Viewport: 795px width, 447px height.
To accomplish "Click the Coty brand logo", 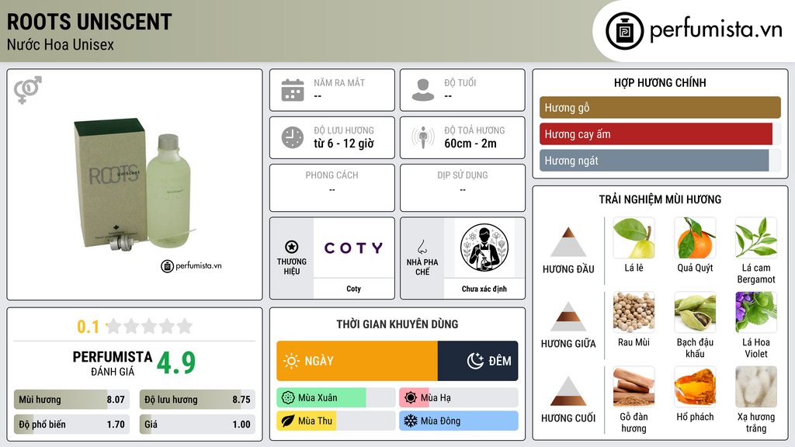I will click(354, 248).
